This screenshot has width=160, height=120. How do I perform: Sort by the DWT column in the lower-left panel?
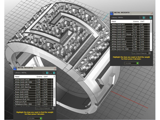(47, 77)
